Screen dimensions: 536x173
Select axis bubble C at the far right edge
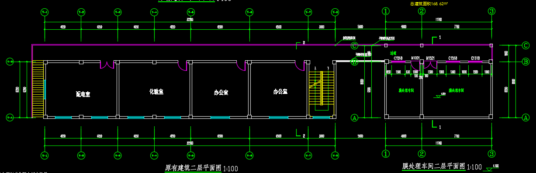point(526,45)
